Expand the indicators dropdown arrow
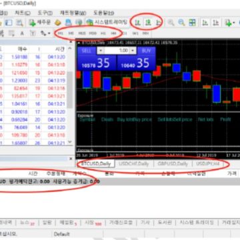 coord(233,23)
